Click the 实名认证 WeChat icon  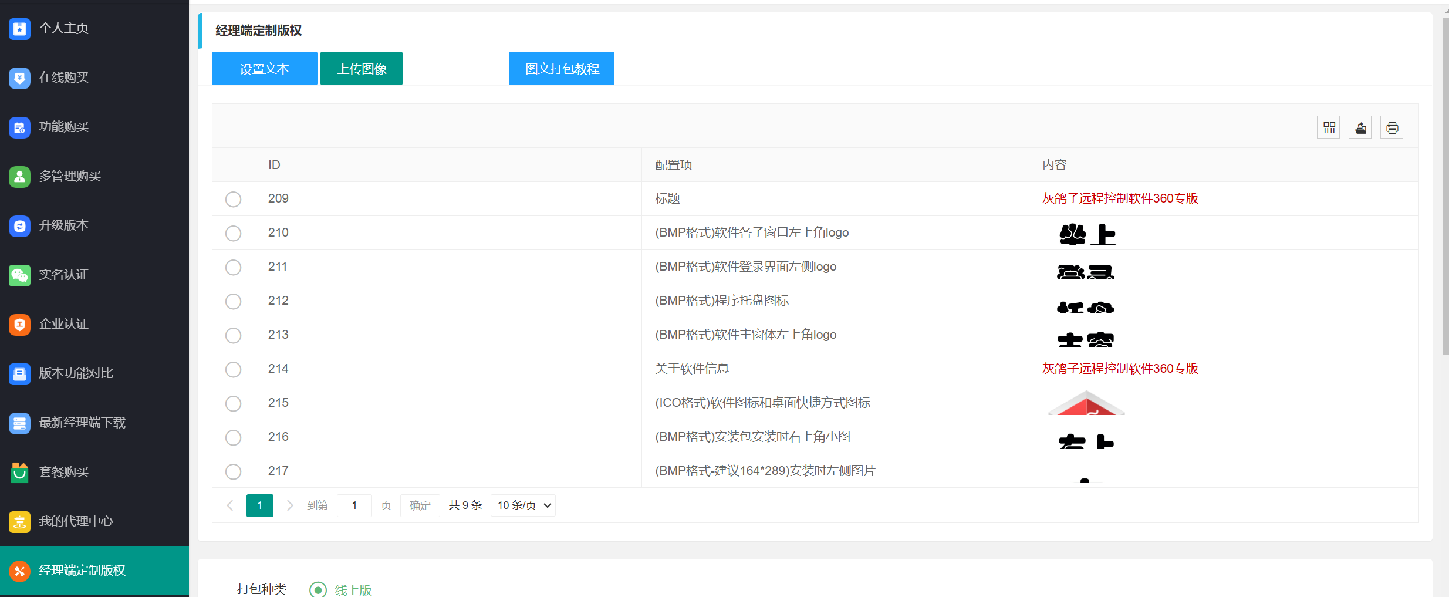[x=19, y=275]
